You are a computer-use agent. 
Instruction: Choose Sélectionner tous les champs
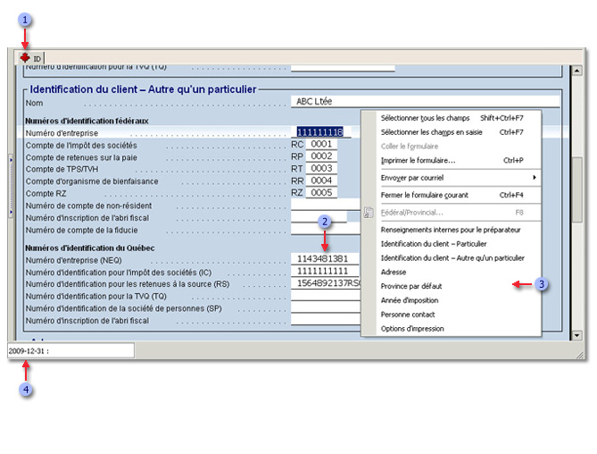(x=452, y=118)
